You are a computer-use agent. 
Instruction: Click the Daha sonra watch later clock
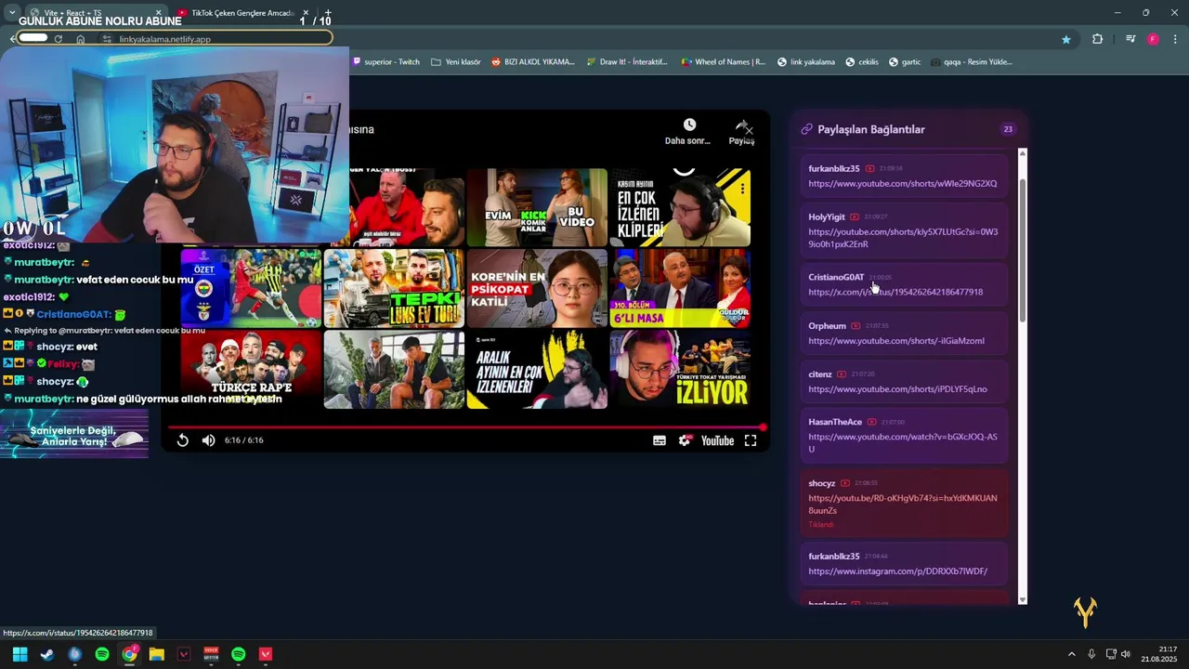[689, 125]
